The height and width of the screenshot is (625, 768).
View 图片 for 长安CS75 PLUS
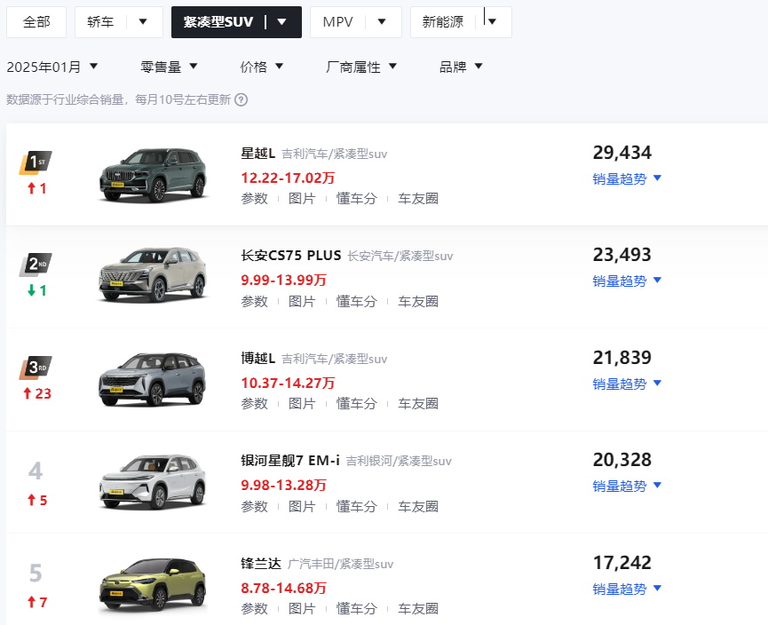[x=302, y=301]
